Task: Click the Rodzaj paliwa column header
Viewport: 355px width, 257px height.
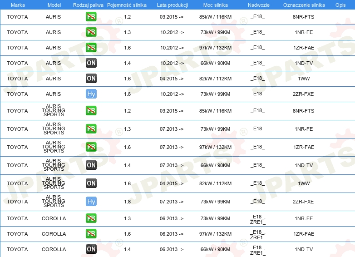Action: [x=88, y=5]
